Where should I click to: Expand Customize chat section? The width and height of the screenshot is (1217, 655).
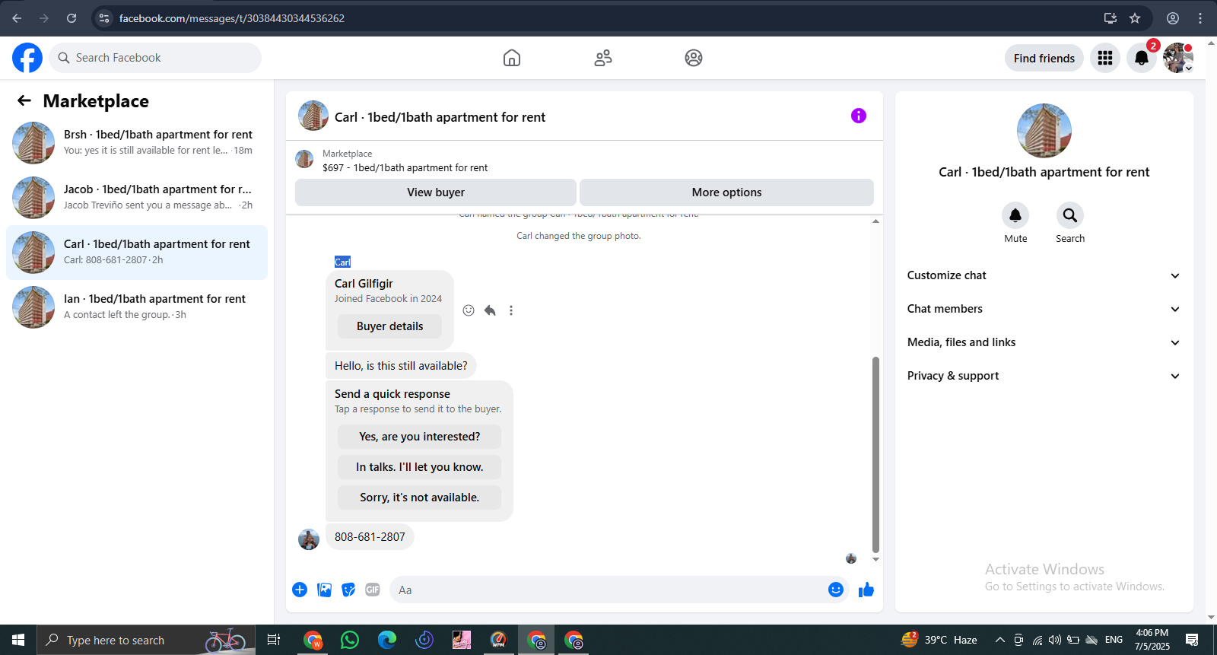[1044, 275]
